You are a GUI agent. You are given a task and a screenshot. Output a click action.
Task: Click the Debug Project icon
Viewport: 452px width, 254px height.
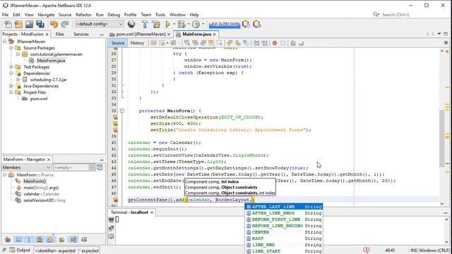click(x=182, y=24)
